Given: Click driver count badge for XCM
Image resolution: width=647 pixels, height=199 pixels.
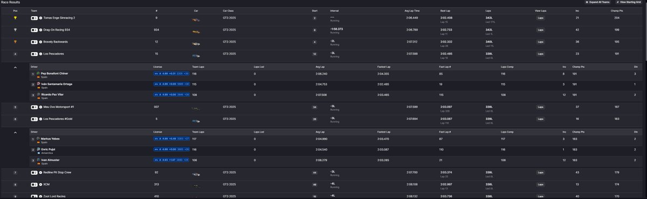Looking at the screenshot, I should (x=34, y=184).
